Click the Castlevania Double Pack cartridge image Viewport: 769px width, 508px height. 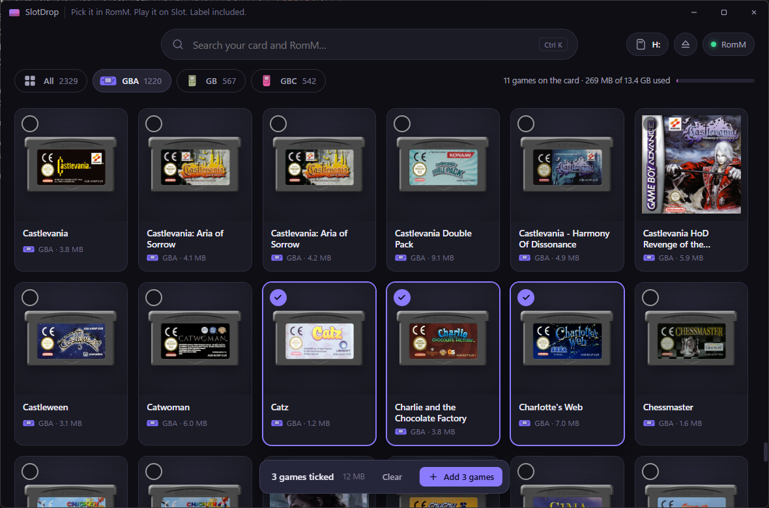tap(443, 164)
